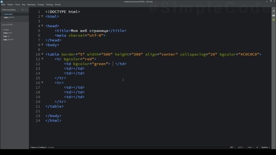
Task: Click the closing </body> tag
Action: [53, 116]
